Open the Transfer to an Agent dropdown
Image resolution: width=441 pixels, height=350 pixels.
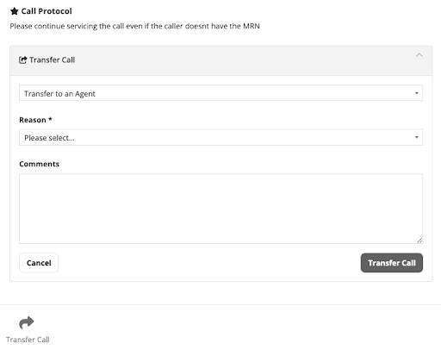(220, 93)
